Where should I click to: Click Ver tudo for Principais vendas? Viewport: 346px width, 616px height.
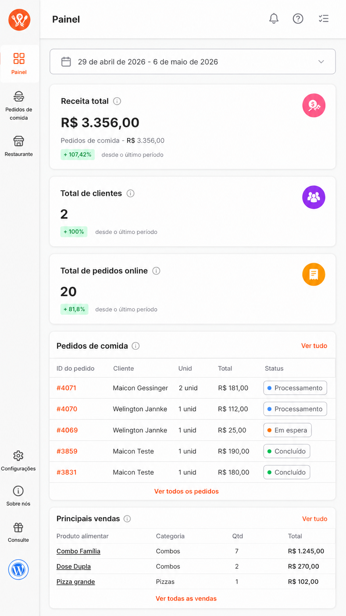[x=315, y=519]
